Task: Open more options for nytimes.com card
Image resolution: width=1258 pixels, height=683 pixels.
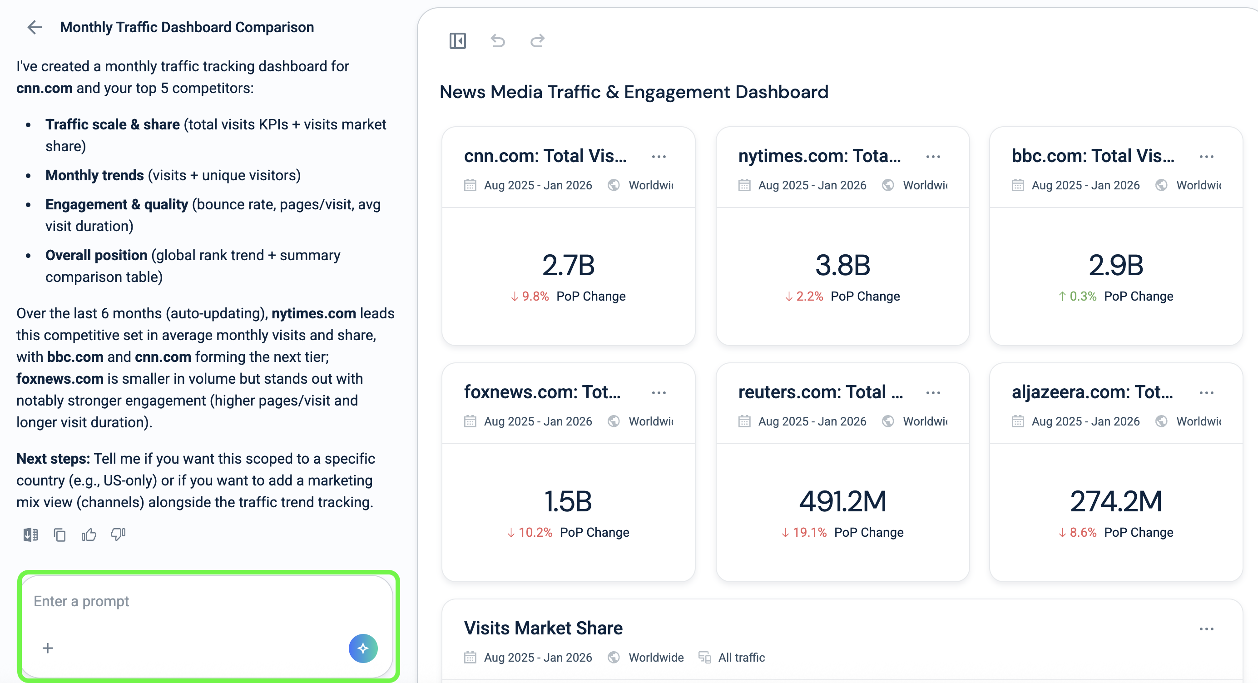Action: pyautogui.click(x=933, y=157)
